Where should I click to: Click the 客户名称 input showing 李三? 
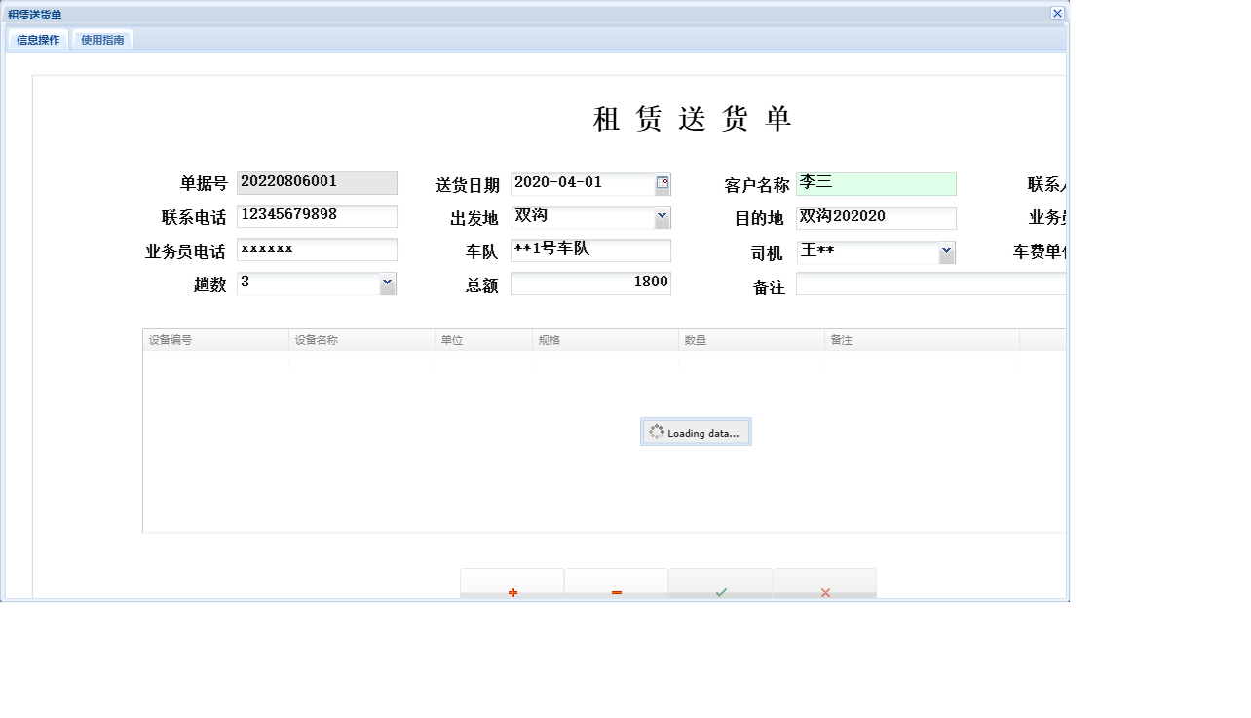click(x=875, y=183)
